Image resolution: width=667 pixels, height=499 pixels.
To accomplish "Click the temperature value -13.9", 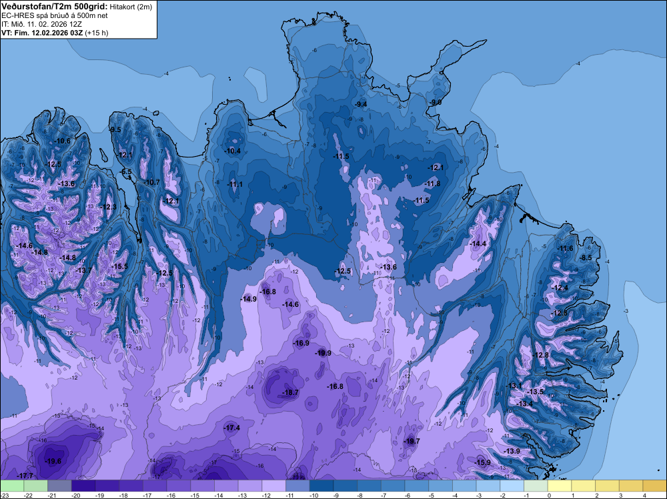I will pyautogui.click(x=512, y=451).
